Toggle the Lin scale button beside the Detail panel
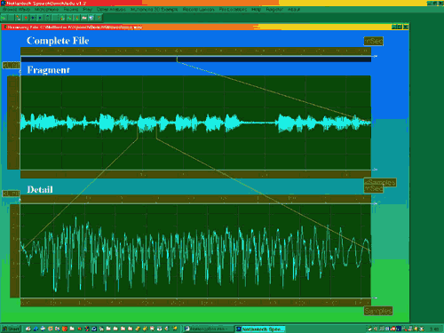 (x=12, y=194)
